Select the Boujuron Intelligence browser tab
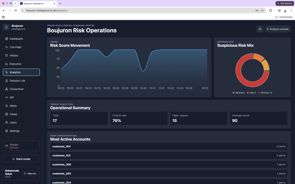 point(38,3)
